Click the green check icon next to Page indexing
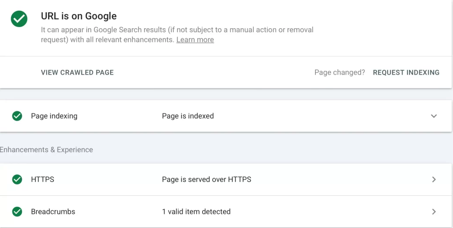The image size is (453, 228). (17, 116)
